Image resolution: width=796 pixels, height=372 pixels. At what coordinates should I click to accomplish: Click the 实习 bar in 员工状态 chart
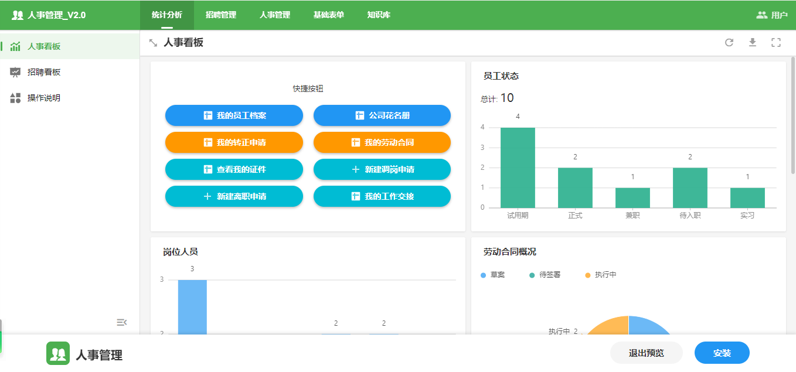(x=747, y=198)
